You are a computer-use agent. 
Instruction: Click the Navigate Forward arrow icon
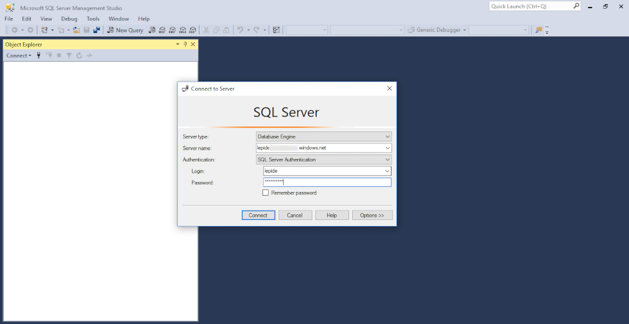point(30,30)
